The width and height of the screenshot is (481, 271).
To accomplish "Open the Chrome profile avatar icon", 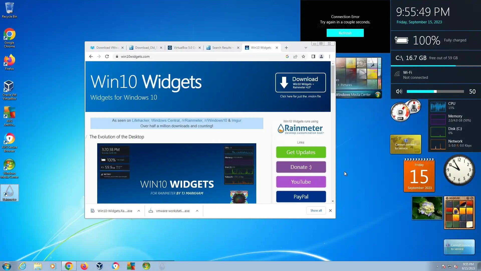I will tap(321, 56).
